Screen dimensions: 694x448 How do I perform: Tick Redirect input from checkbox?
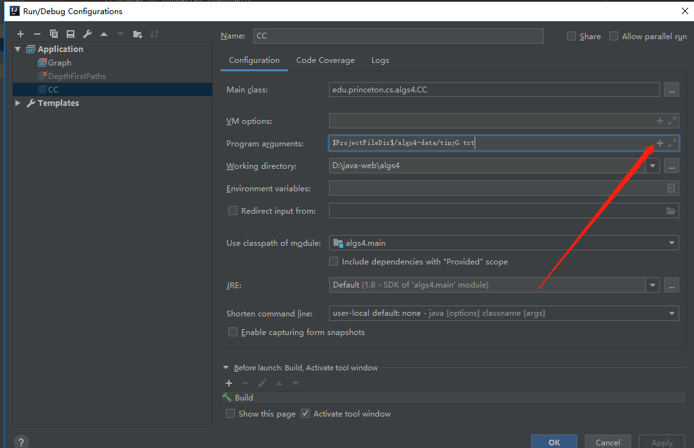[232, 211]
